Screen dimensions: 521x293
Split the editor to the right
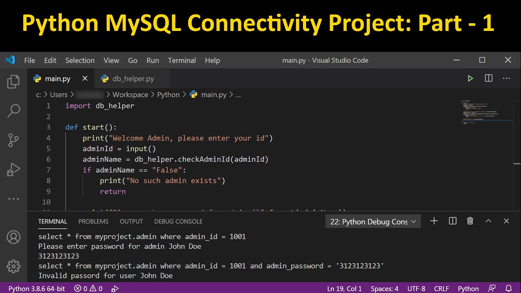coord(488,78)
